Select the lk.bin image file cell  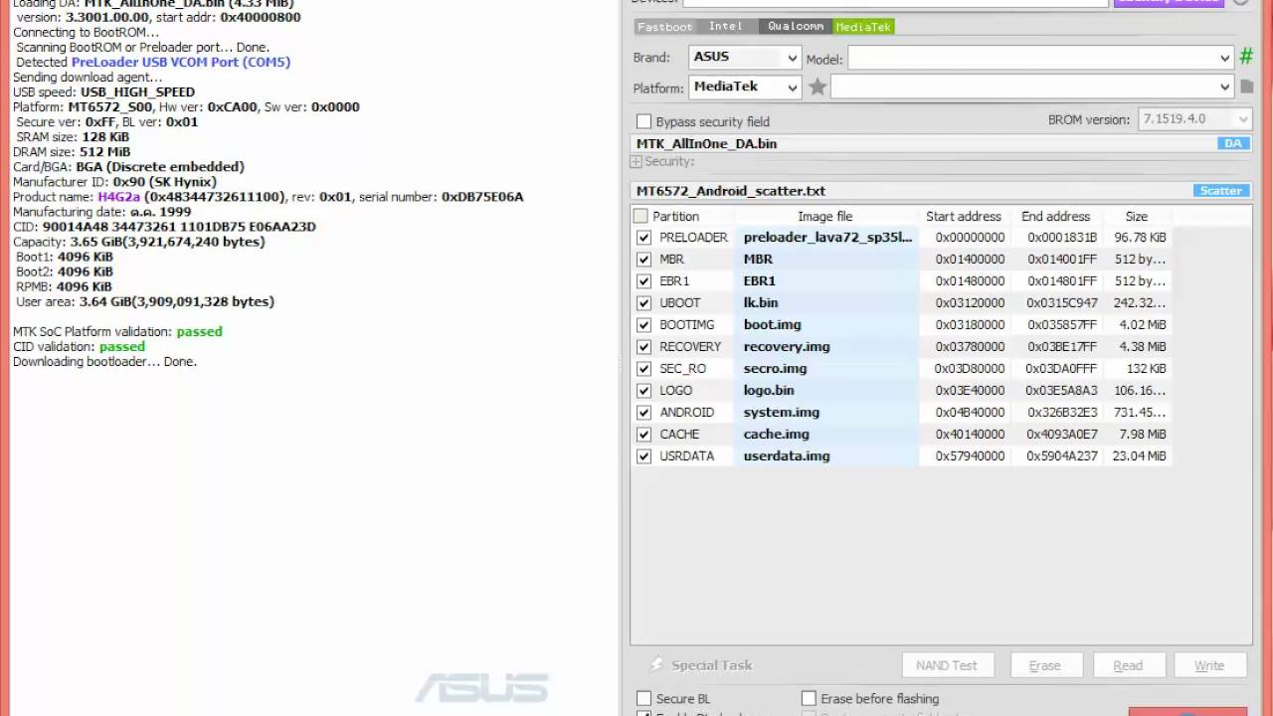[827, 303]
